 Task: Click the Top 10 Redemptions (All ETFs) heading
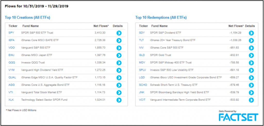pos(161,18)
